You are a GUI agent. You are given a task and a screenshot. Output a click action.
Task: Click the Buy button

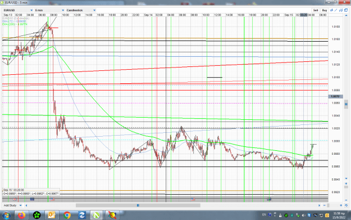click(325, 10)
